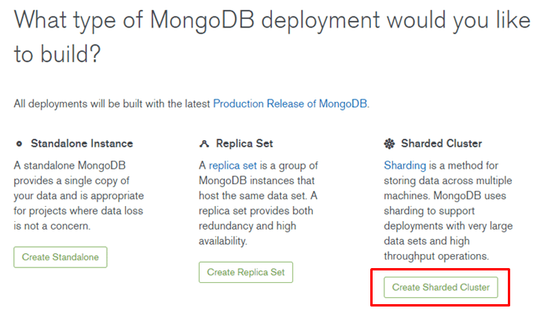Select the Create Sharded Cluster button

441,287
